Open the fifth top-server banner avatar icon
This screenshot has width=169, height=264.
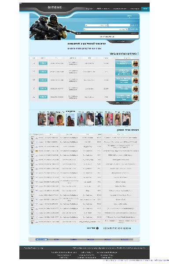[x=135, y=97]
